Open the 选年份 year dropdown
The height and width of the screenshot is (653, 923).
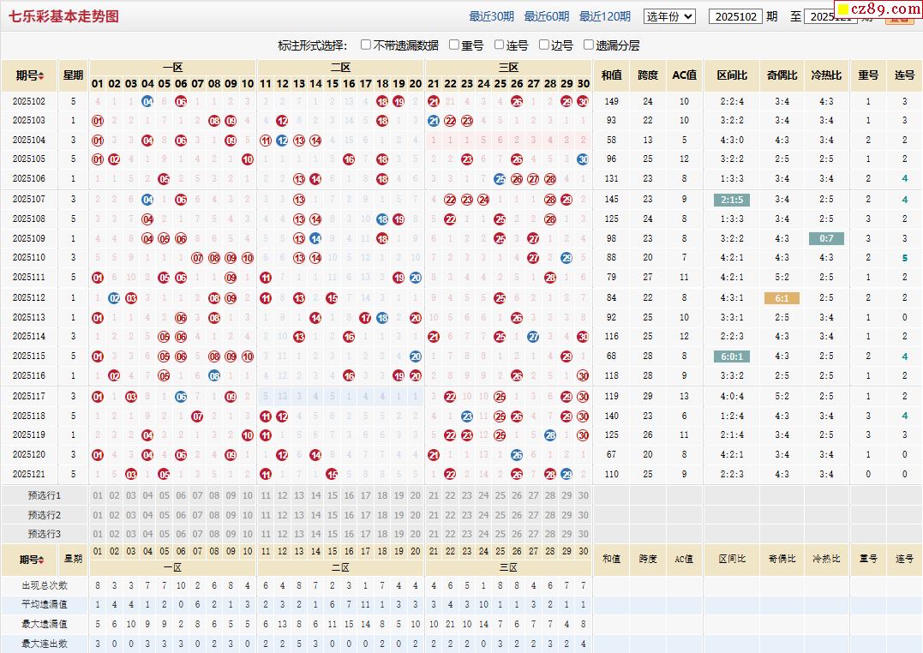click(x=669, y=16)
